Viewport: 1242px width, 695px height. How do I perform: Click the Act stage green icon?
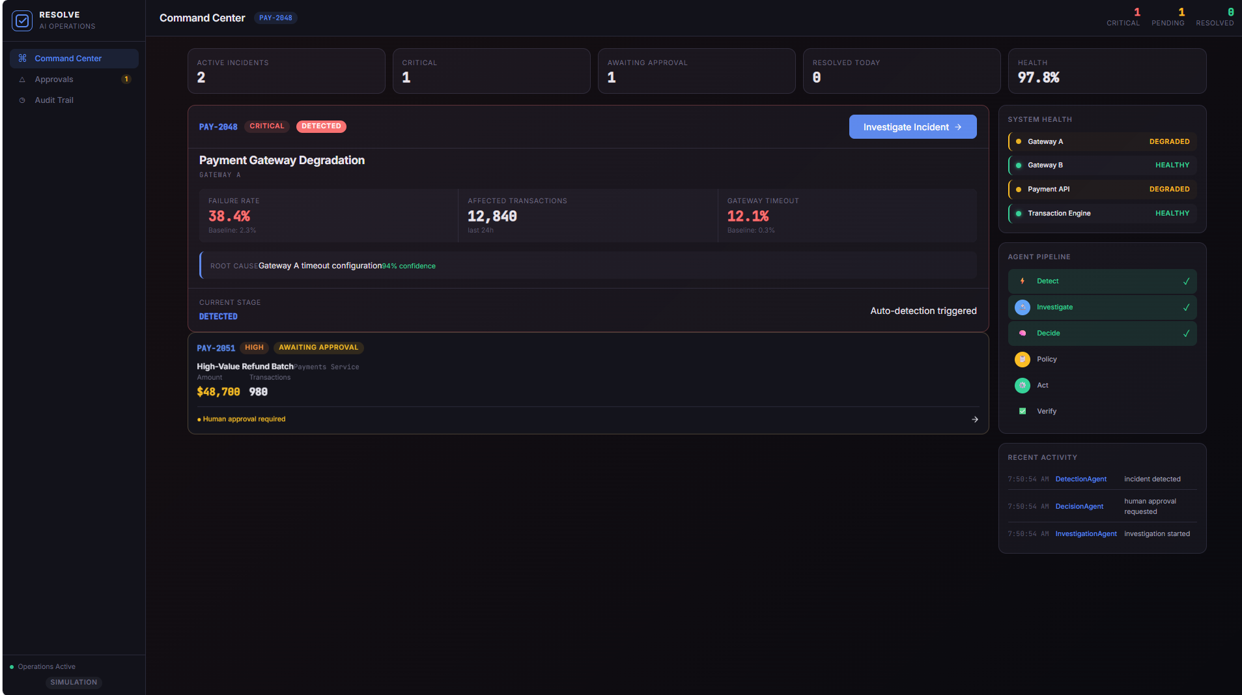click(1023, 386)
